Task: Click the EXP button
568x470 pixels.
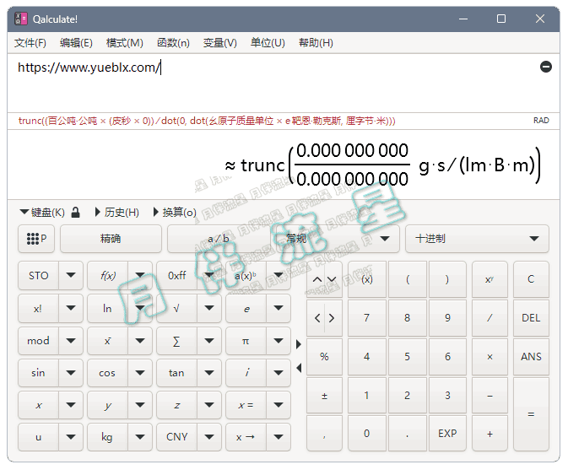Action: (x=447, y=434)
